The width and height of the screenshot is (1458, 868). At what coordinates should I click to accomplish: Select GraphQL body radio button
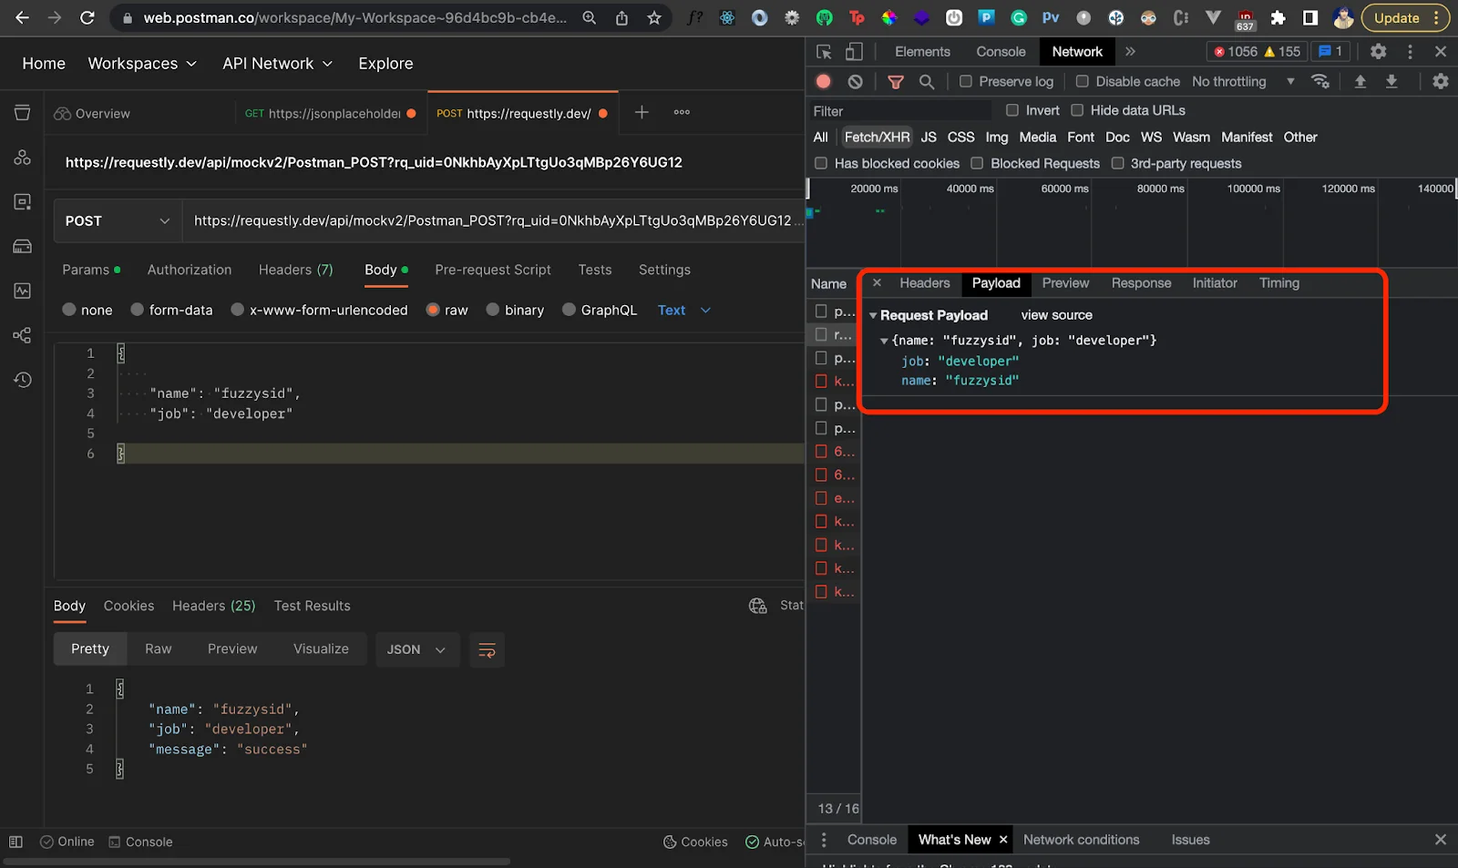pos(570,310)
